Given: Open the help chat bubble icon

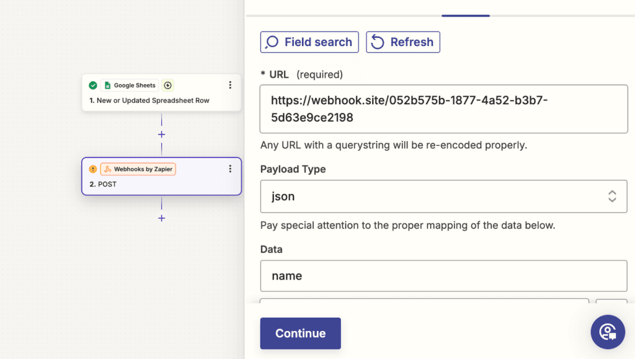Looking at the screenshot, I should 607,332.
